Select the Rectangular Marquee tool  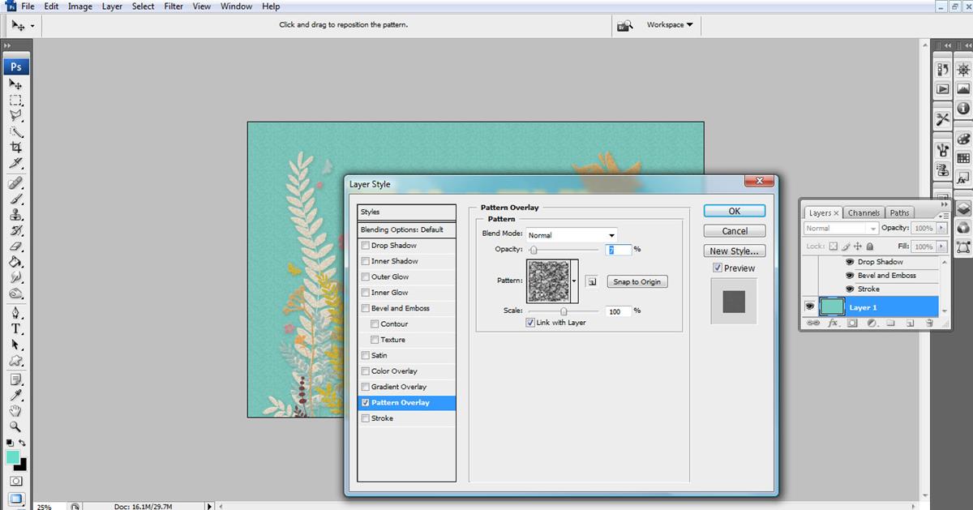coord(15,101)
